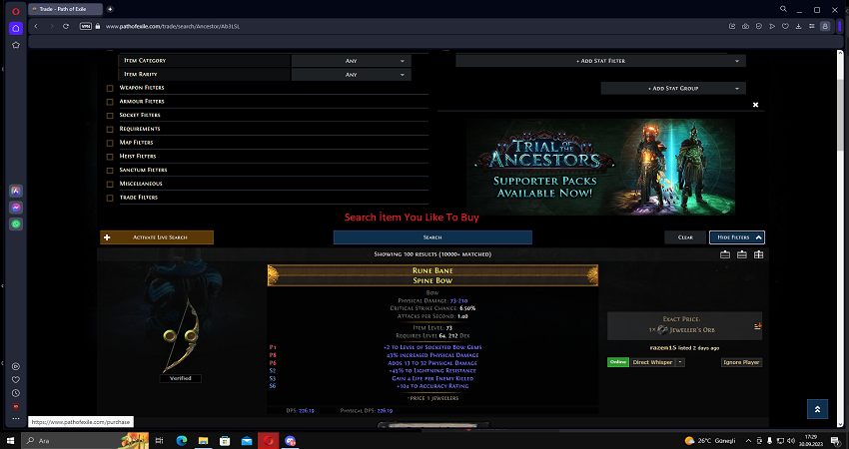Click Activate Live Search
Viewport: 849px width, 449px height.
(157, 236)
